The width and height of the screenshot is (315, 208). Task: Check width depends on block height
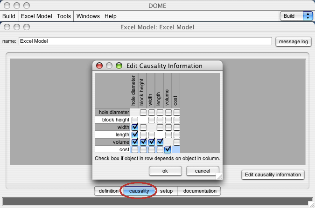click(x=143, y=127)
